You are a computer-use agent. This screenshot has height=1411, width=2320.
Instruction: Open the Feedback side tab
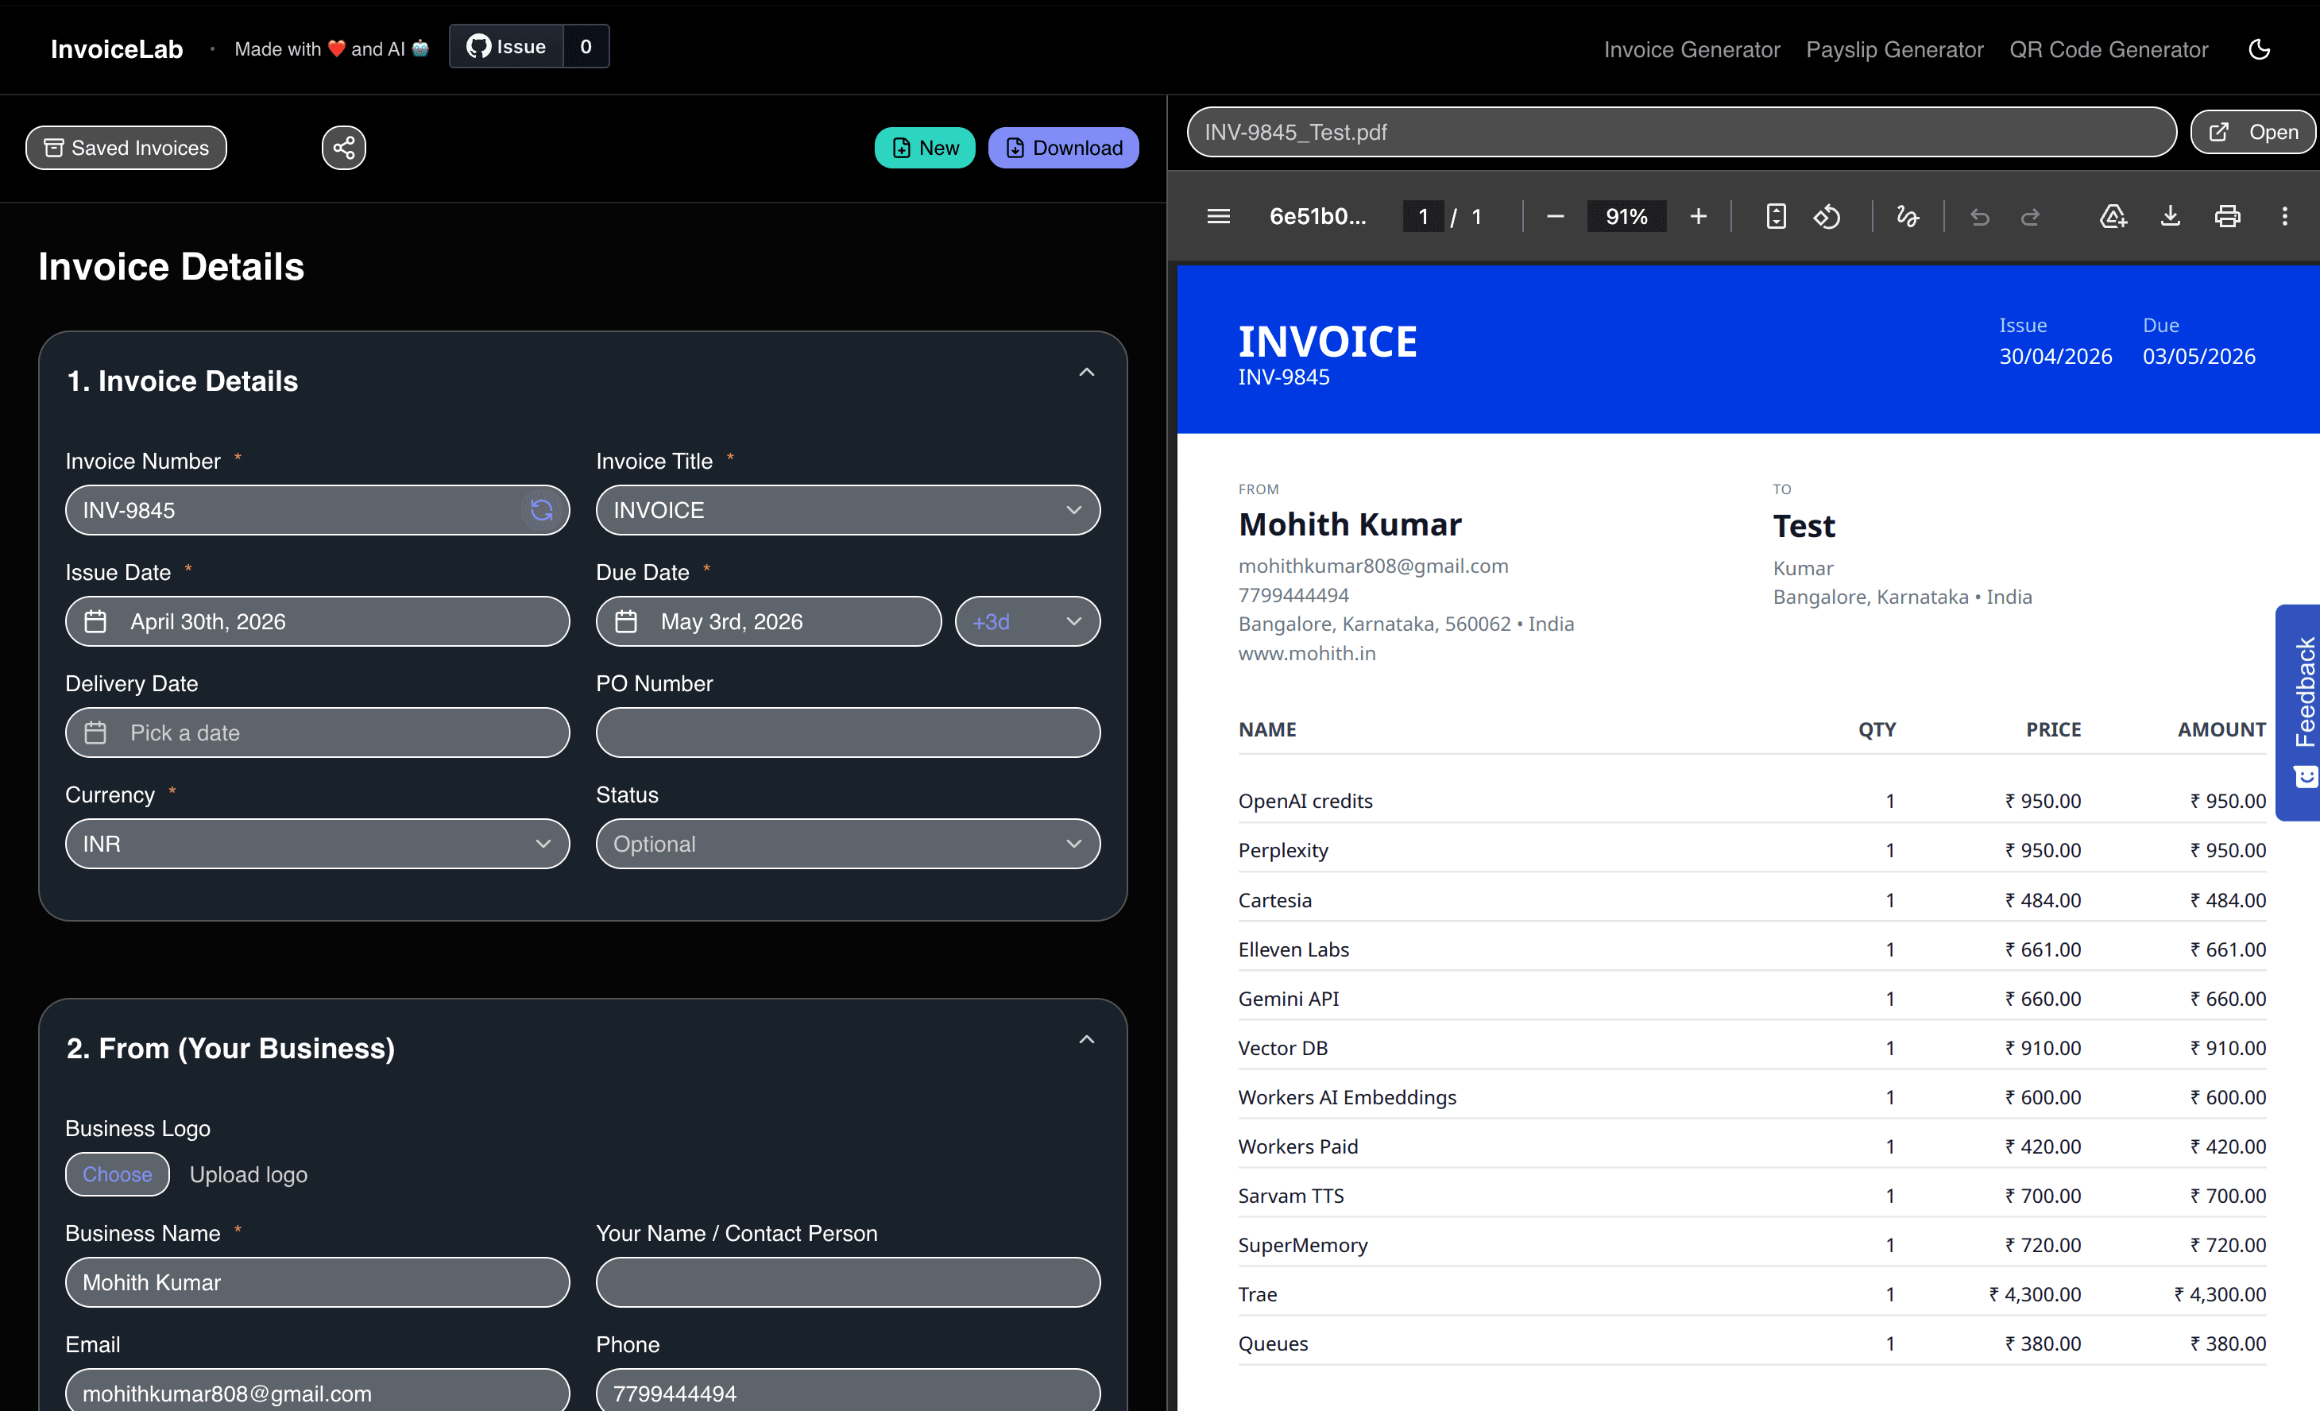(2299, 713)
